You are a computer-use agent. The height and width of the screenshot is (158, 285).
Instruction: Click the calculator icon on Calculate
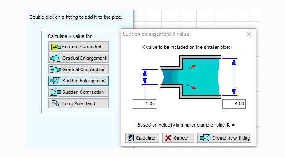(131, 138)
